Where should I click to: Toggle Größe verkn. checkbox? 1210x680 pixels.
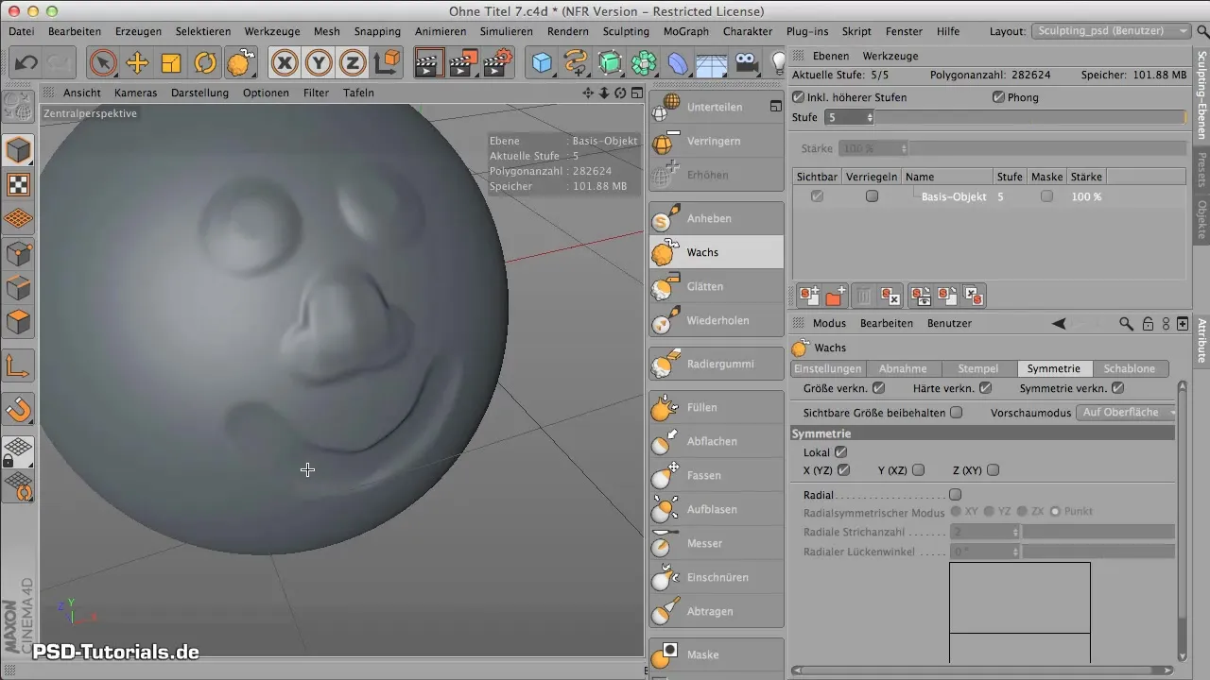[x=879, y=387]
